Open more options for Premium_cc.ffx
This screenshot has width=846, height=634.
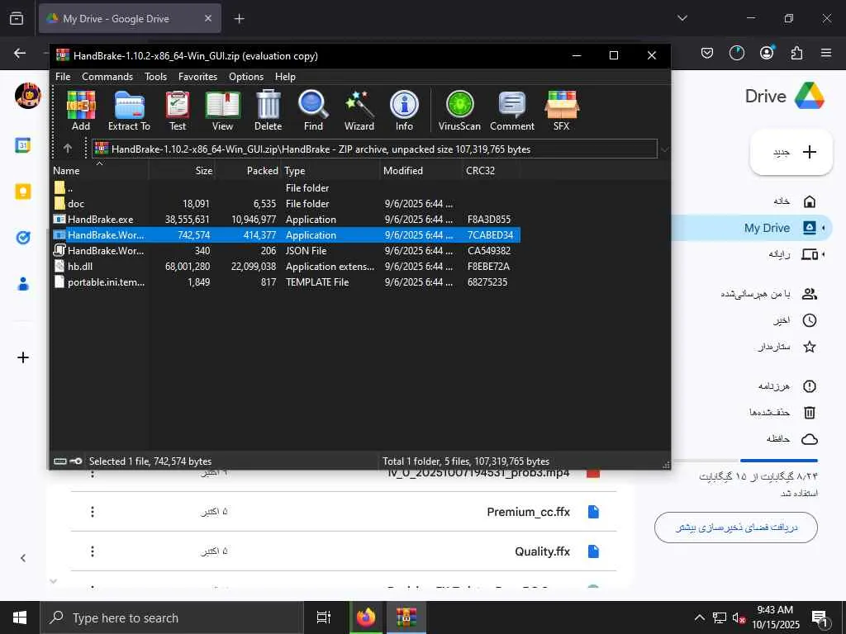(93, 512)
